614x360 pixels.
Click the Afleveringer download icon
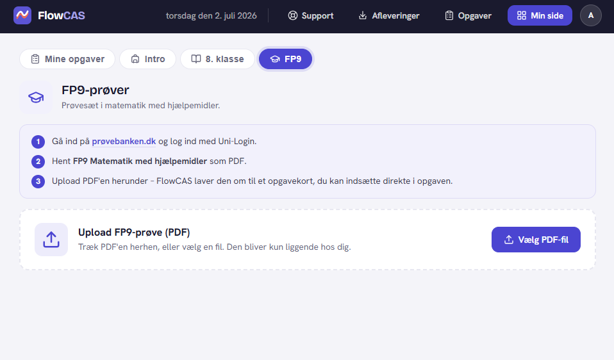click(363, 15)
